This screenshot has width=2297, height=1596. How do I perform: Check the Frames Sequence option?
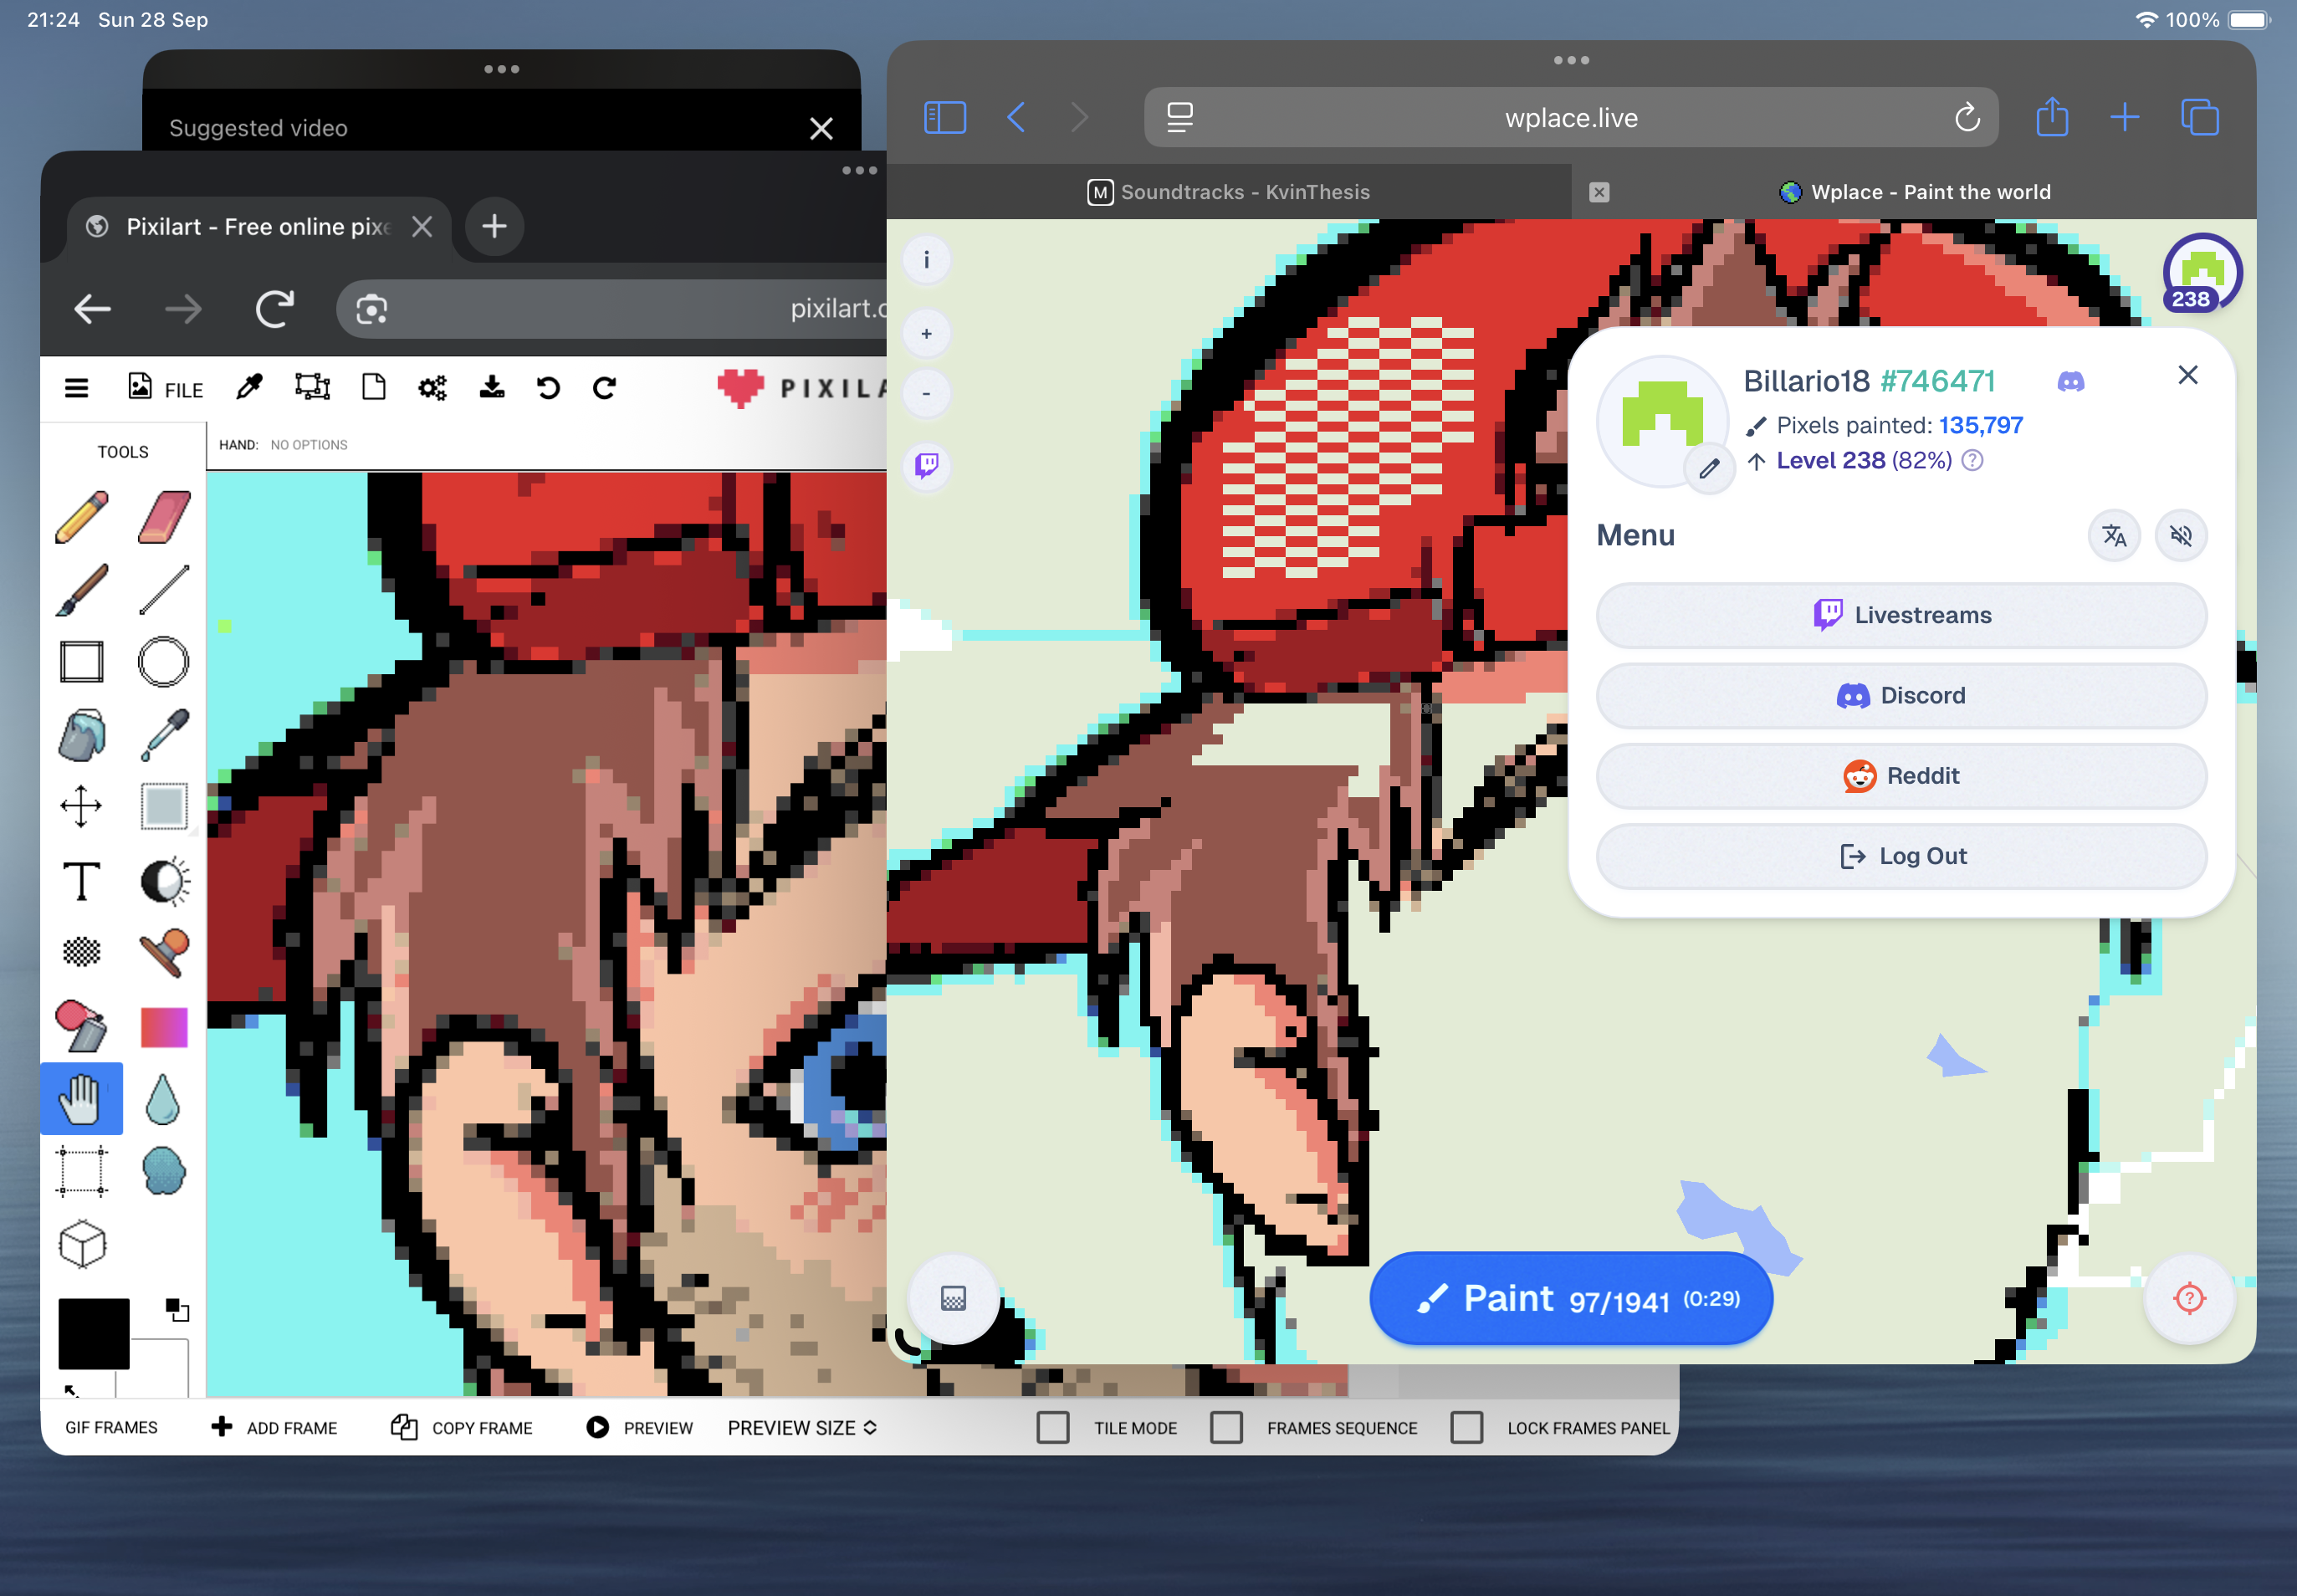pyautogui.click(x=1226, y=1427)
